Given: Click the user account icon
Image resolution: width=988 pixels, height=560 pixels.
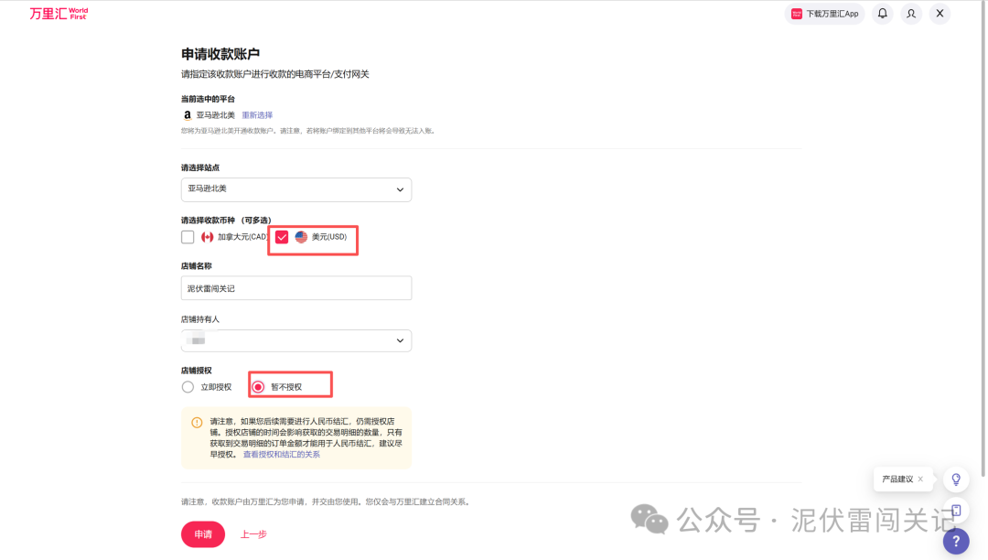Looking at the screenshot, I should point(910,13).
